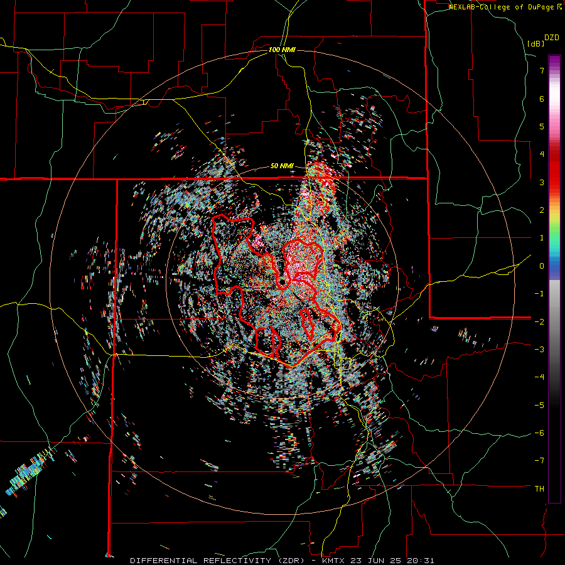Select the -3 value on the dB scale
This screenshot has width=565, height=565.
click(539, 350)
